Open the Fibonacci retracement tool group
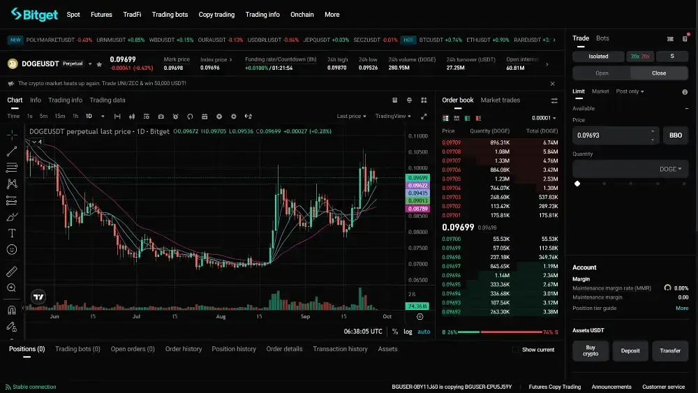The height and width of the screenshot is (393, 698). pos(12,168)
